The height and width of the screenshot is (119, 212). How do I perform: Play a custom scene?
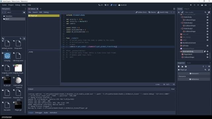(x=205, y=5)
